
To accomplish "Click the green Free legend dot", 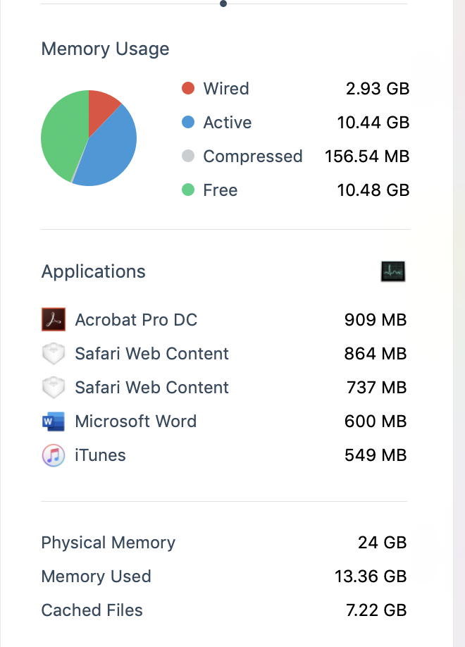I will tap(188, 190).
